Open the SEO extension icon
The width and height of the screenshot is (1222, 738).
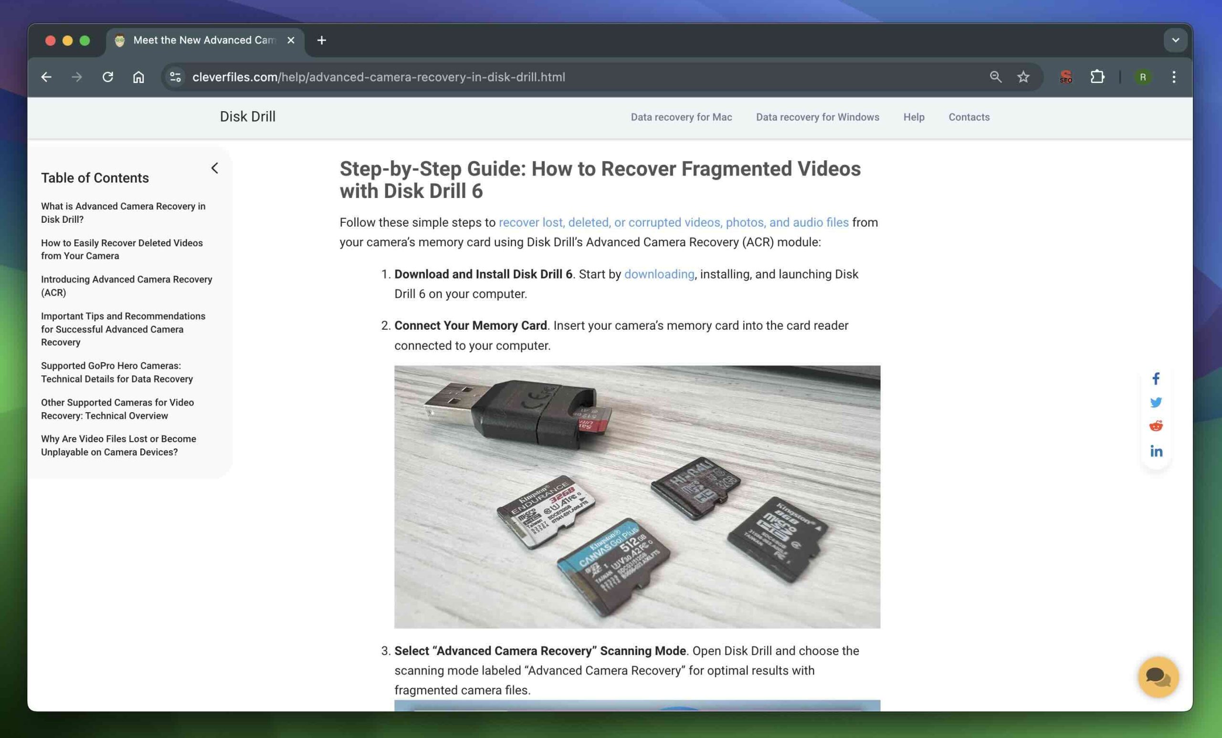coord(1066,77)
